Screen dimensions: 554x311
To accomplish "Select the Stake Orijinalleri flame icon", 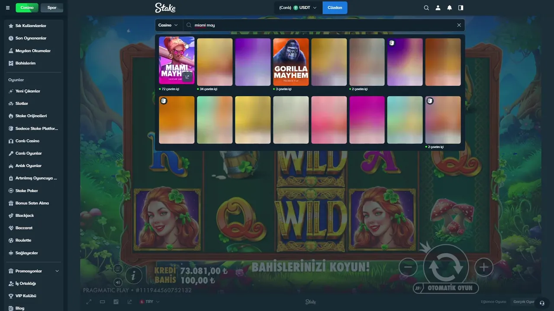I will click(11, 116).
